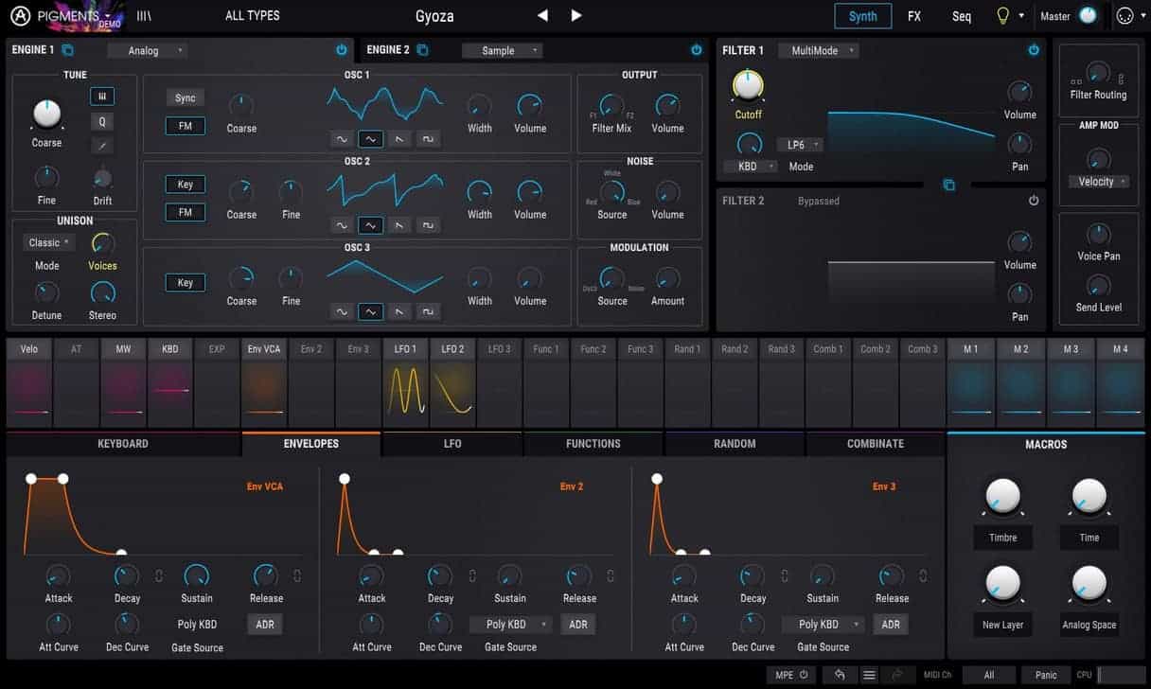Switch to the LFO tab
The height and width of the screenshot is (689, 1151).
click(x=452, y=443)
